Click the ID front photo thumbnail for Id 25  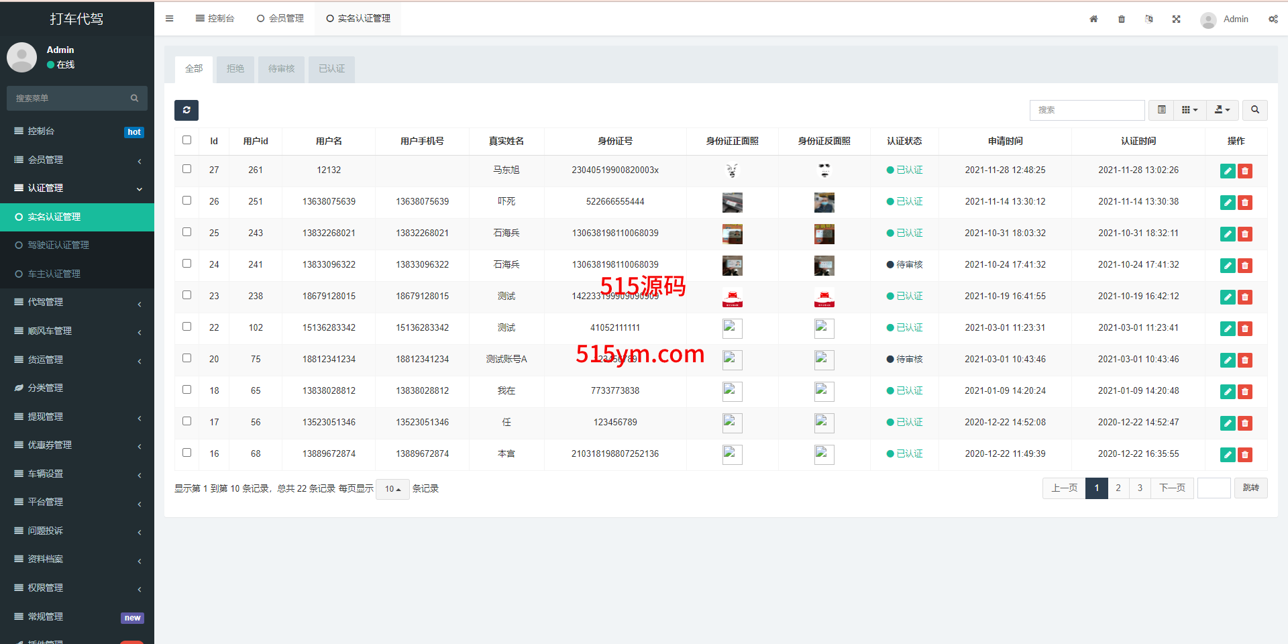click(732, 234)
